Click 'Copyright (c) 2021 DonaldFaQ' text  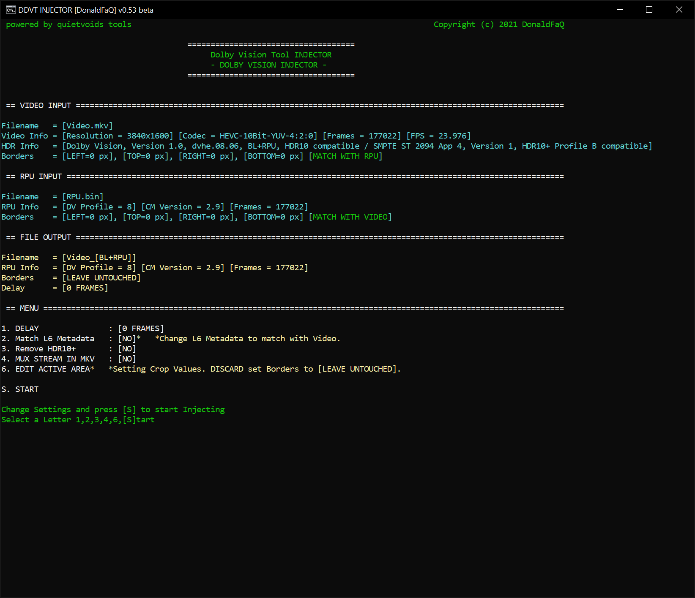[x=499, y=24]
